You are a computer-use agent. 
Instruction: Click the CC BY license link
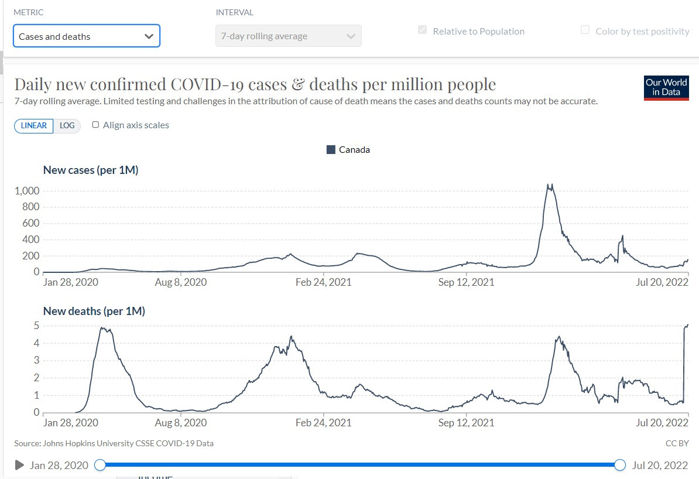tap(677, 443)
